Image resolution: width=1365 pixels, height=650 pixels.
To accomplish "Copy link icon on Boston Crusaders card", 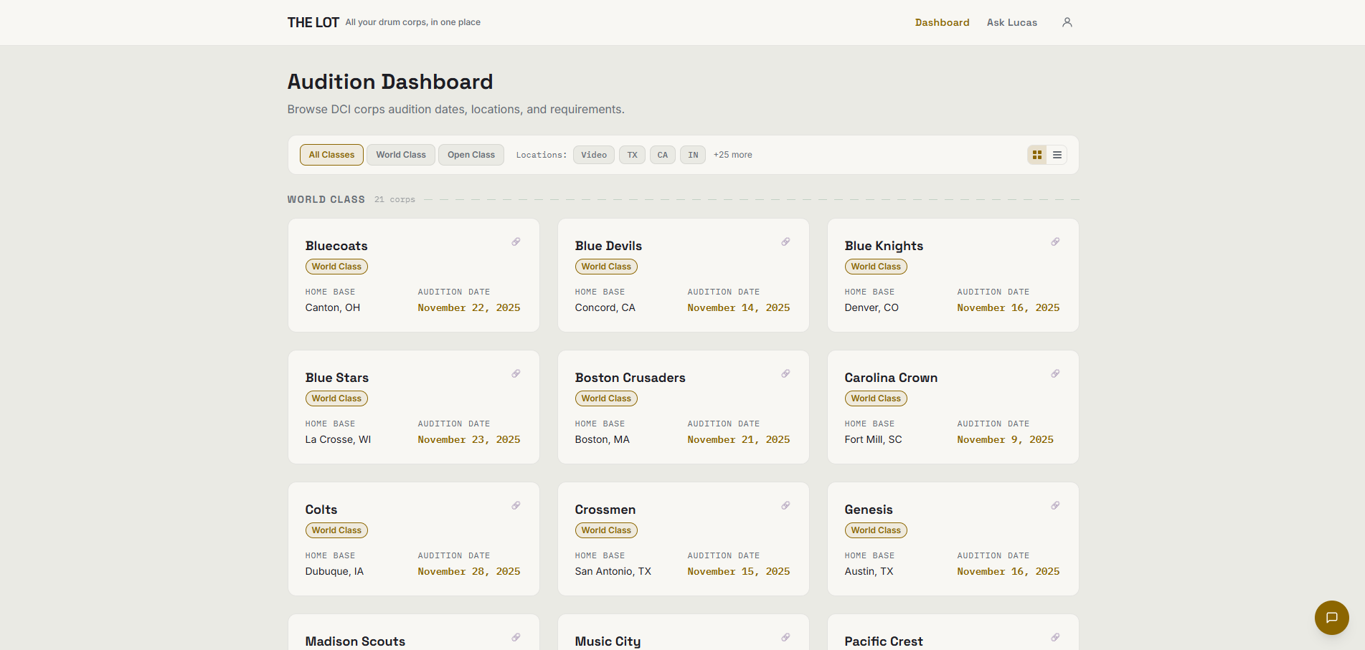I will click(x=785, y=374).
